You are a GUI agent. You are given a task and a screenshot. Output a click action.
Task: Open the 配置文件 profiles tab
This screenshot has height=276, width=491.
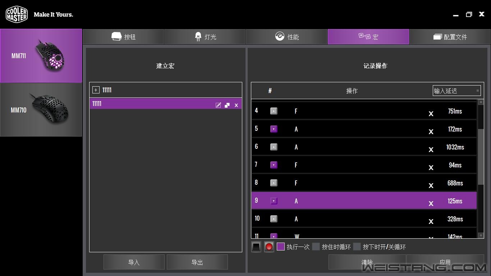pos(450,37)
